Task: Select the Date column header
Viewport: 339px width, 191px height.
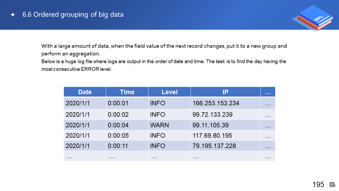Action: [x=85, y=92]
